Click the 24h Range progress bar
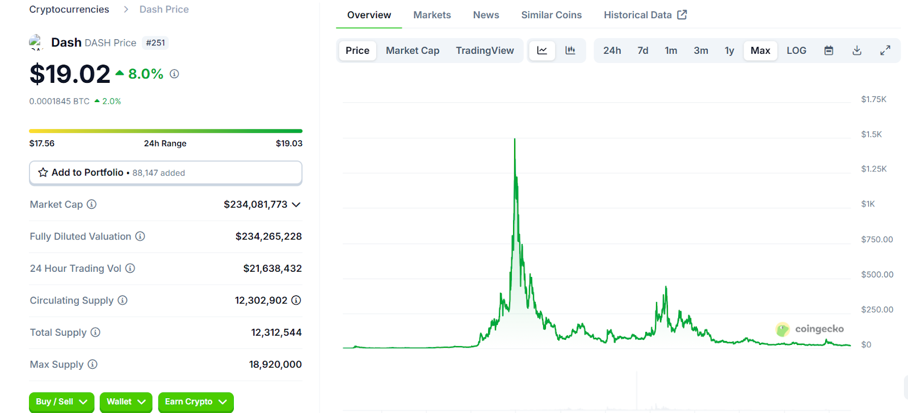Screen dimensions: 908x413 (166, 131)
